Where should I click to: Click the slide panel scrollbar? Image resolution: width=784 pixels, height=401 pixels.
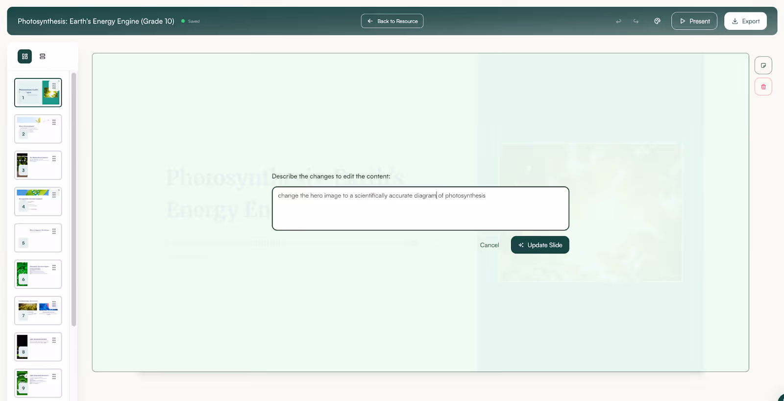pos(74,199)
